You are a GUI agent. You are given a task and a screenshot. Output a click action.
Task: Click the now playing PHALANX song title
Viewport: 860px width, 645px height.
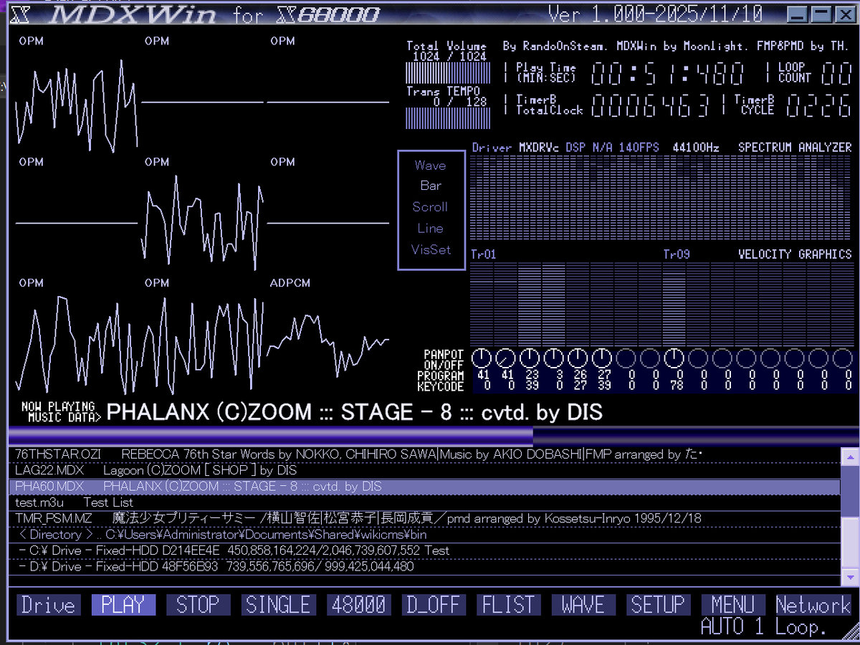point(355,412)
